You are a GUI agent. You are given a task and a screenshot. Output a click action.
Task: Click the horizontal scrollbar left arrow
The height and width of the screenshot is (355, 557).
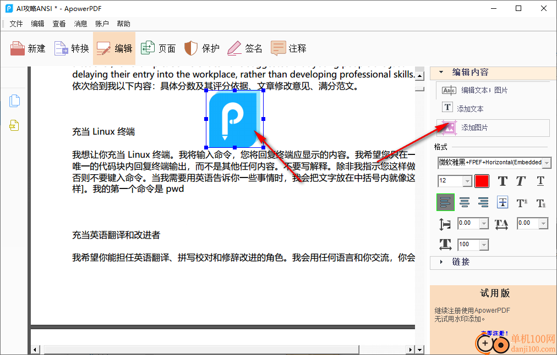coord(35,350)
